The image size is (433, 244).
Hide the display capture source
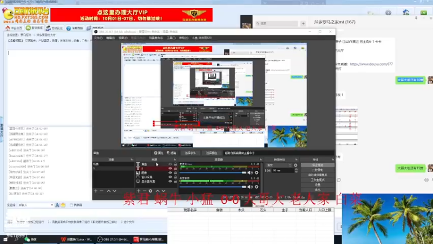[x=170, y=182]
